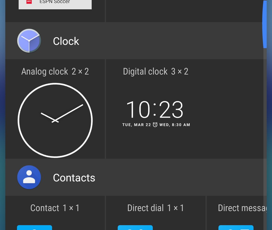This screenshot has height=230, width=272.
Task: Pick the Direct dial widget thumbnail
Action: pyautogui.click(x=135, y=227)
